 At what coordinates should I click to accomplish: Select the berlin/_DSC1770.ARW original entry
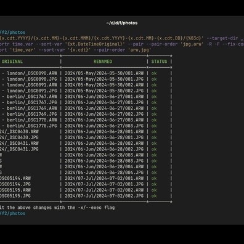[32, 120]
